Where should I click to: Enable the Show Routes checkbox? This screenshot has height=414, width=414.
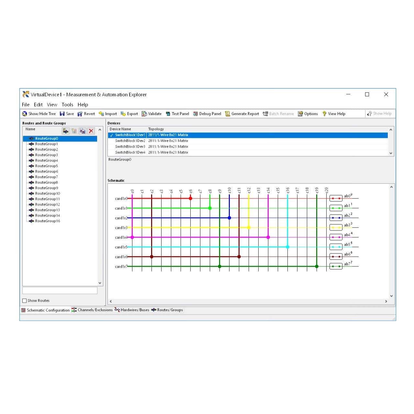[25, 300]
